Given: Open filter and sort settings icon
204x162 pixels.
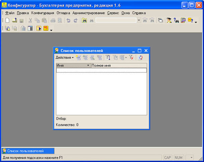Looking at the screenshot, I should 108,58.
